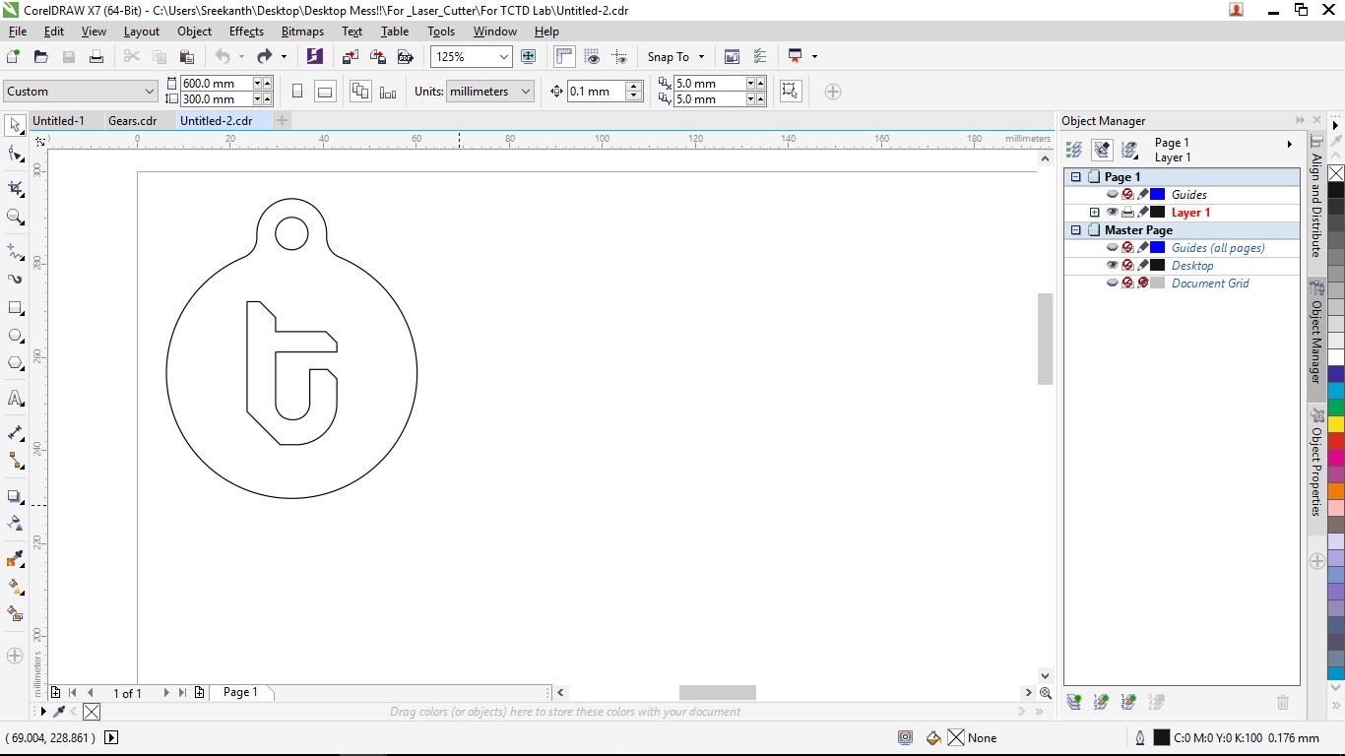Toggle Show Rulers button in toolbar
The image size is (1345, 756).
click(x=564, y=57)
